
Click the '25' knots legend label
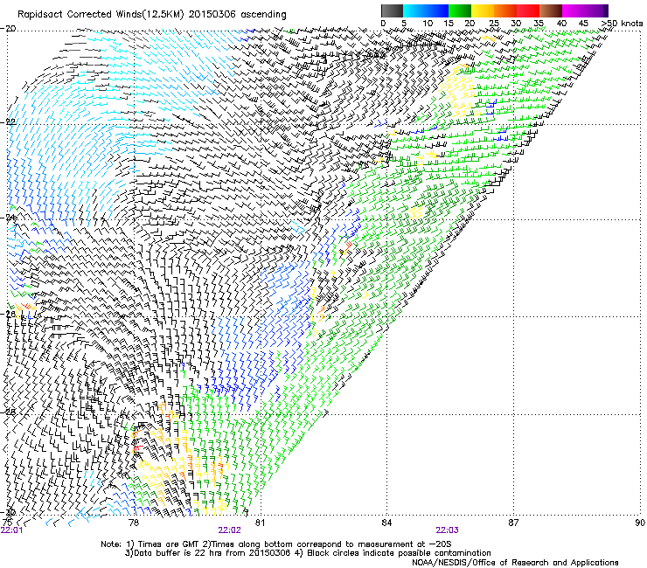click(494, 23)
